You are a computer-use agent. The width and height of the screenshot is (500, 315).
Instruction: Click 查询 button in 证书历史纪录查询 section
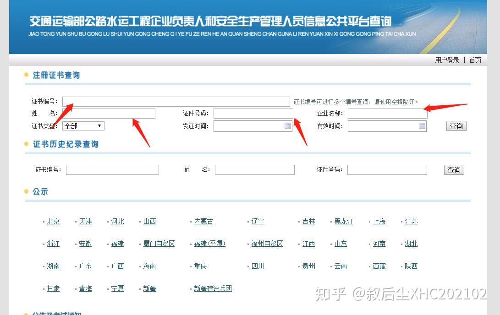click(x=454, y=170)
